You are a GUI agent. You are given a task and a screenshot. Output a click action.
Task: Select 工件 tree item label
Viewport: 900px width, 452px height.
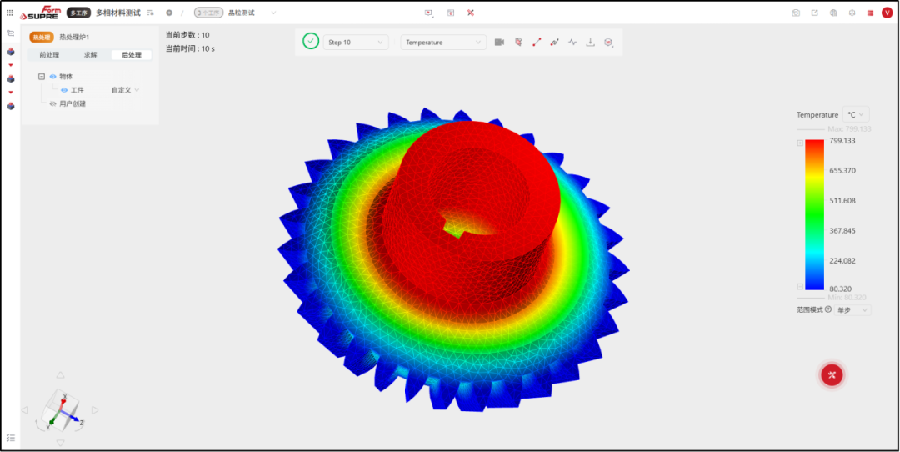[x=77, y=90]
